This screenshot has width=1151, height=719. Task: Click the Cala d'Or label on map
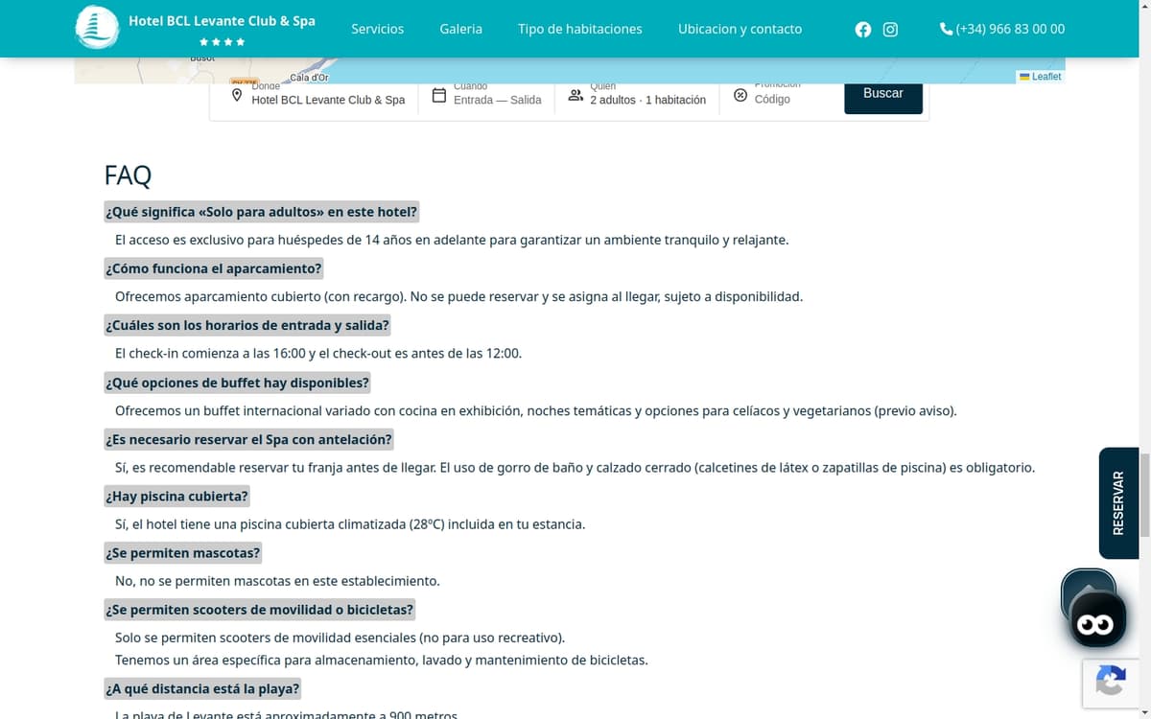click(309, 77)
